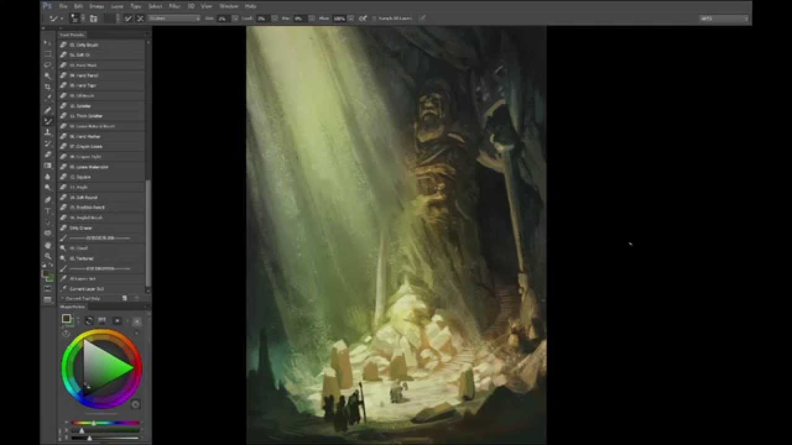Select the Loose Watercolor preset
The image size is (792, 445).
(x=102, y=167)
